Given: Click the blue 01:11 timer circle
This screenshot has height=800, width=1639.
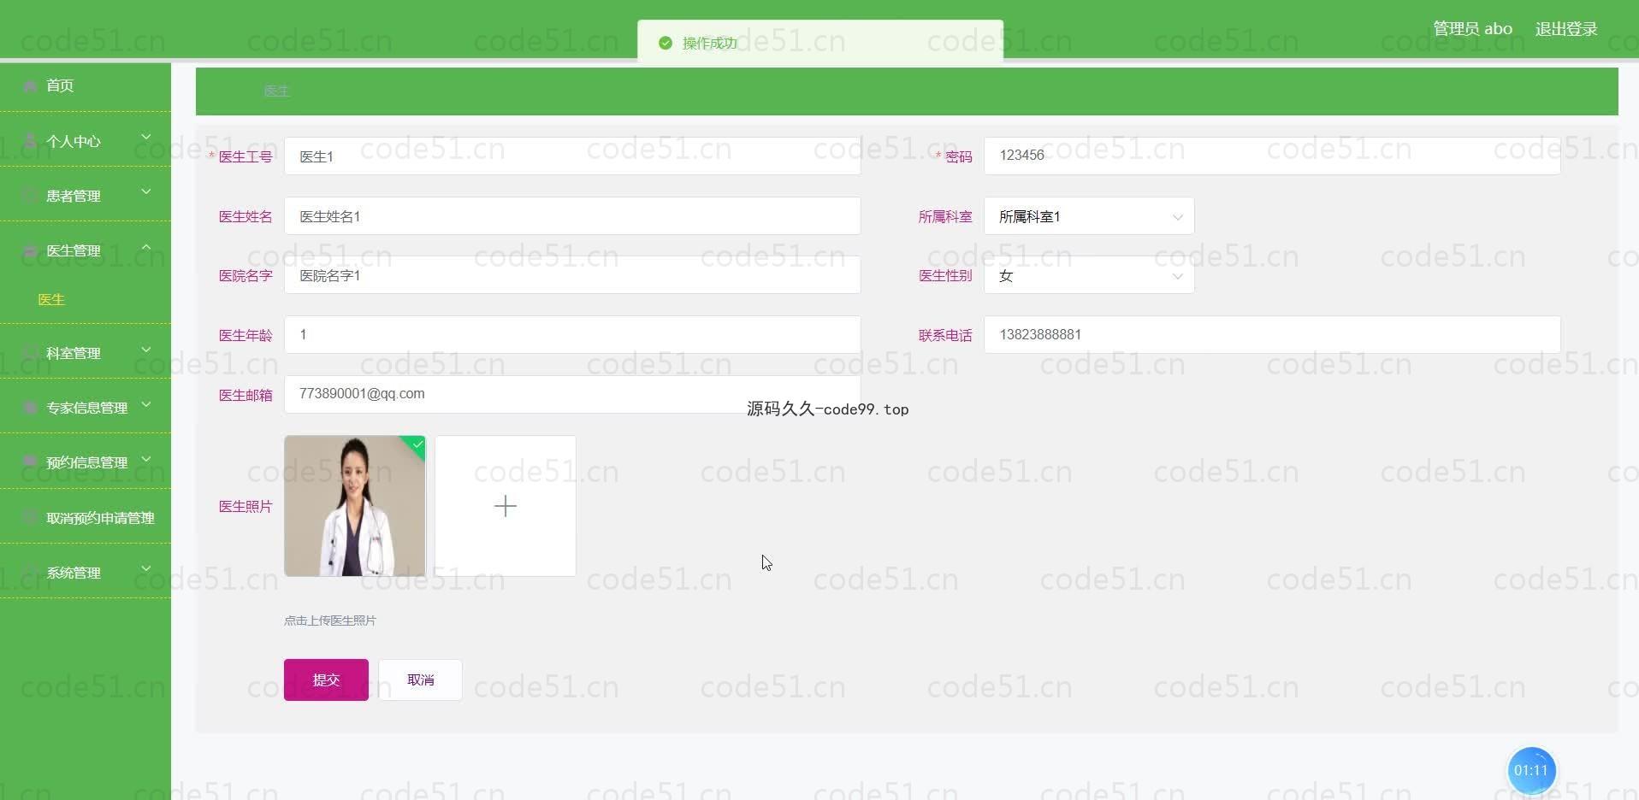Looking at the screenshot, I should point(1531,770).
